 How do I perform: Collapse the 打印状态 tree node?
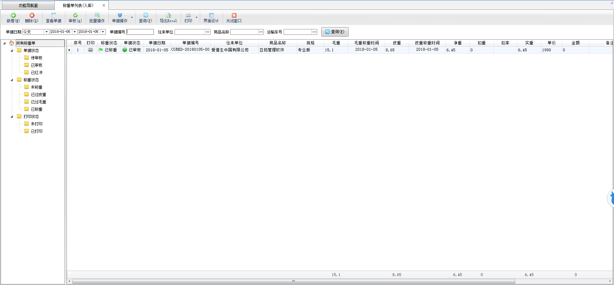(12, 117)
